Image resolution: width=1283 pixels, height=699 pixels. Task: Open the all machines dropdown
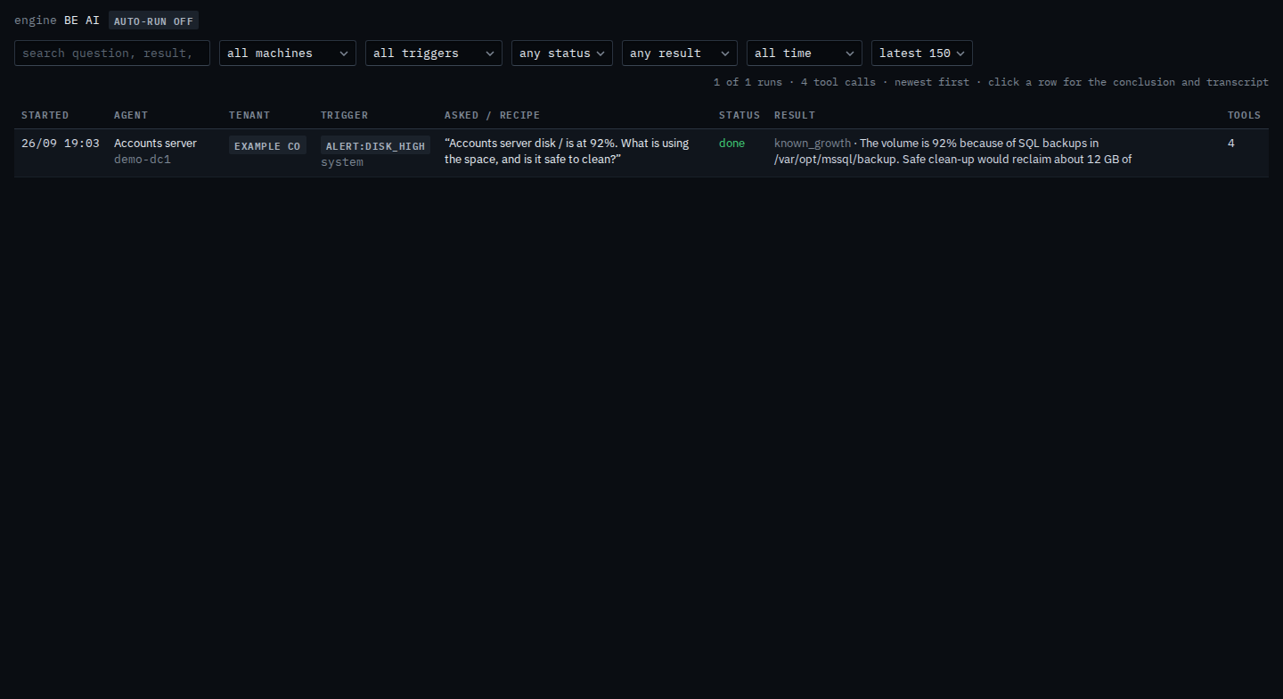(x=288, y=53)
